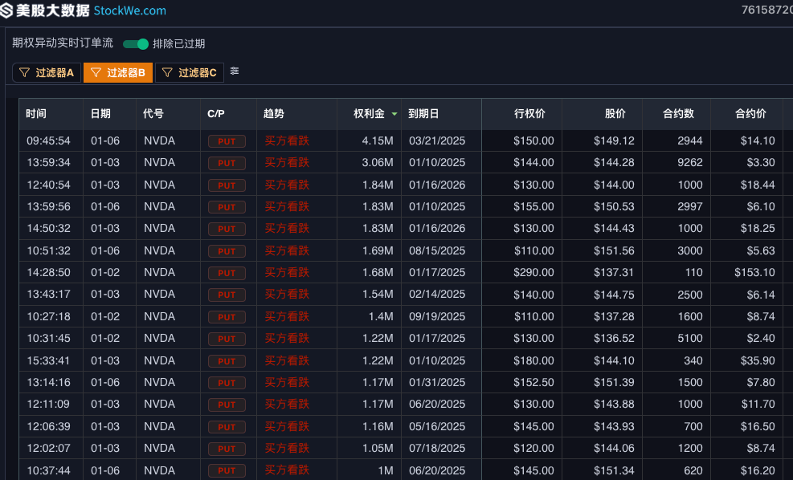Toggle the 排除已过期 switch
The image size is (793, 480).
(x=136, y=44)
